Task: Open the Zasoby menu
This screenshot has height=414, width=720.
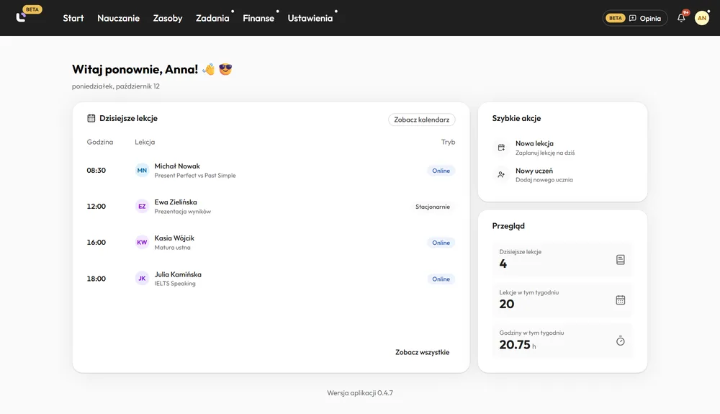Action: tap(168, 18)
